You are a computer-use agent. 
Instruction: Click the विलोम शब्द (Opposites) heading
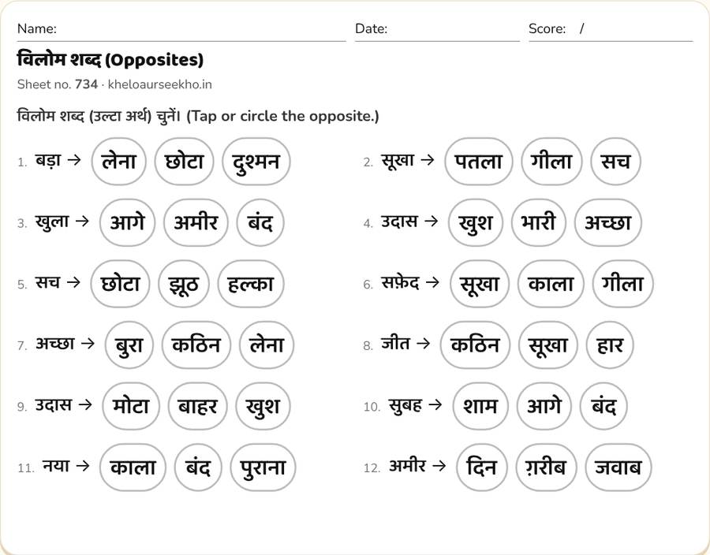(110, 60)
